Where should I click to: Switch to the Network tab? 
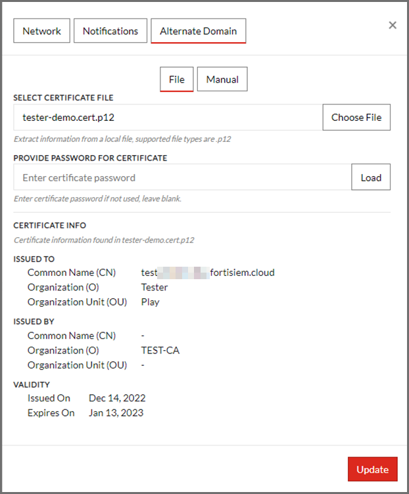[42, 31]
